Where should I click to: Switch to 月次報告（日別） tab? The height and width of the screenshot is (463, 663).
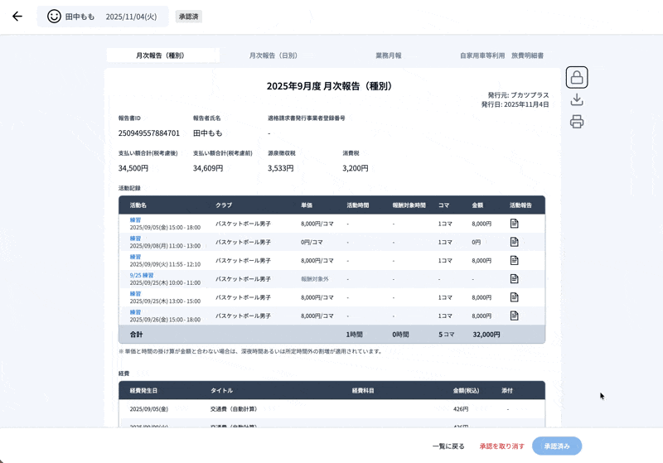[x=274, y=55]
